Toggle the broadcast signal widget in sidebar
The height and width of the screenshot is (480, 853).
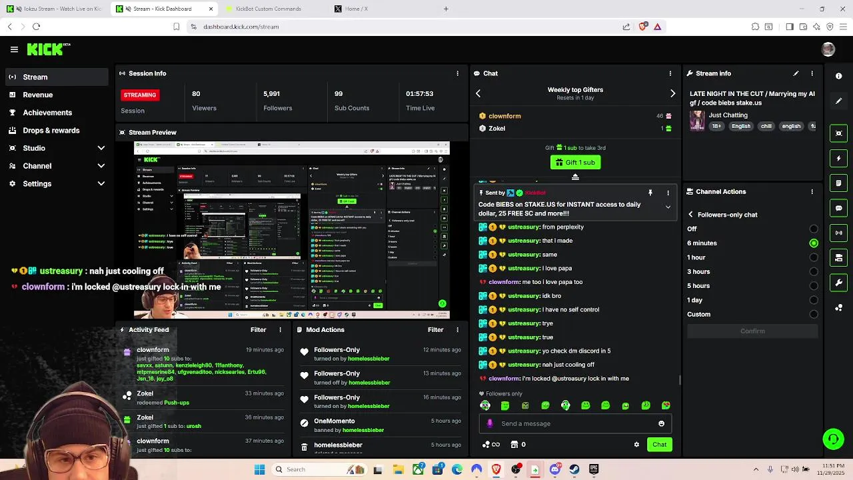click(839, 233)
